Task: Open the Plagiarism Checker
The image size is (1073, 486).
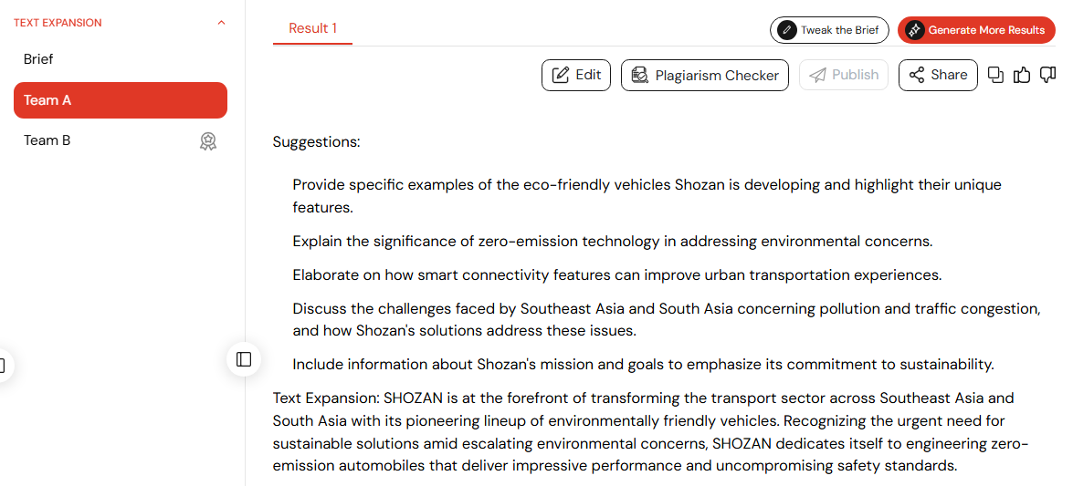Action: 705,75
